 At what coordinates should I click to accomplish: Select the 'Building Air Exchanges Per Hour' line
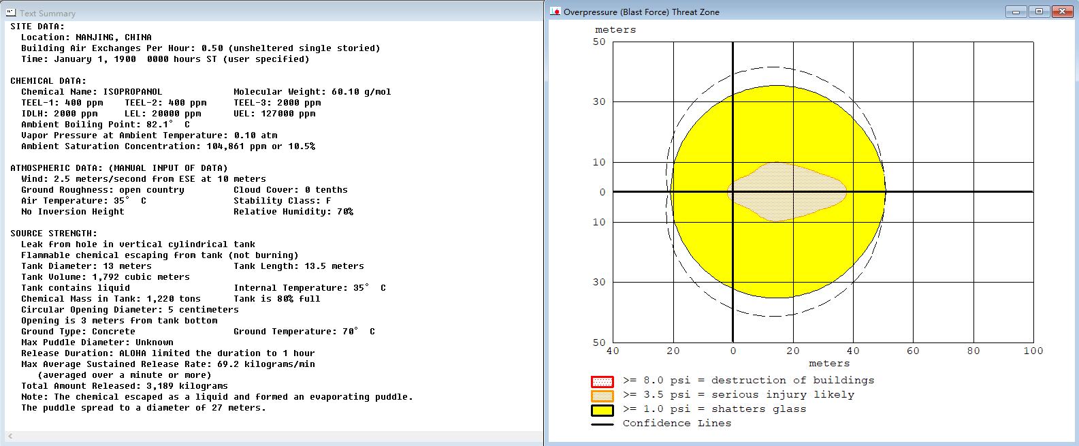coord(201,48)
